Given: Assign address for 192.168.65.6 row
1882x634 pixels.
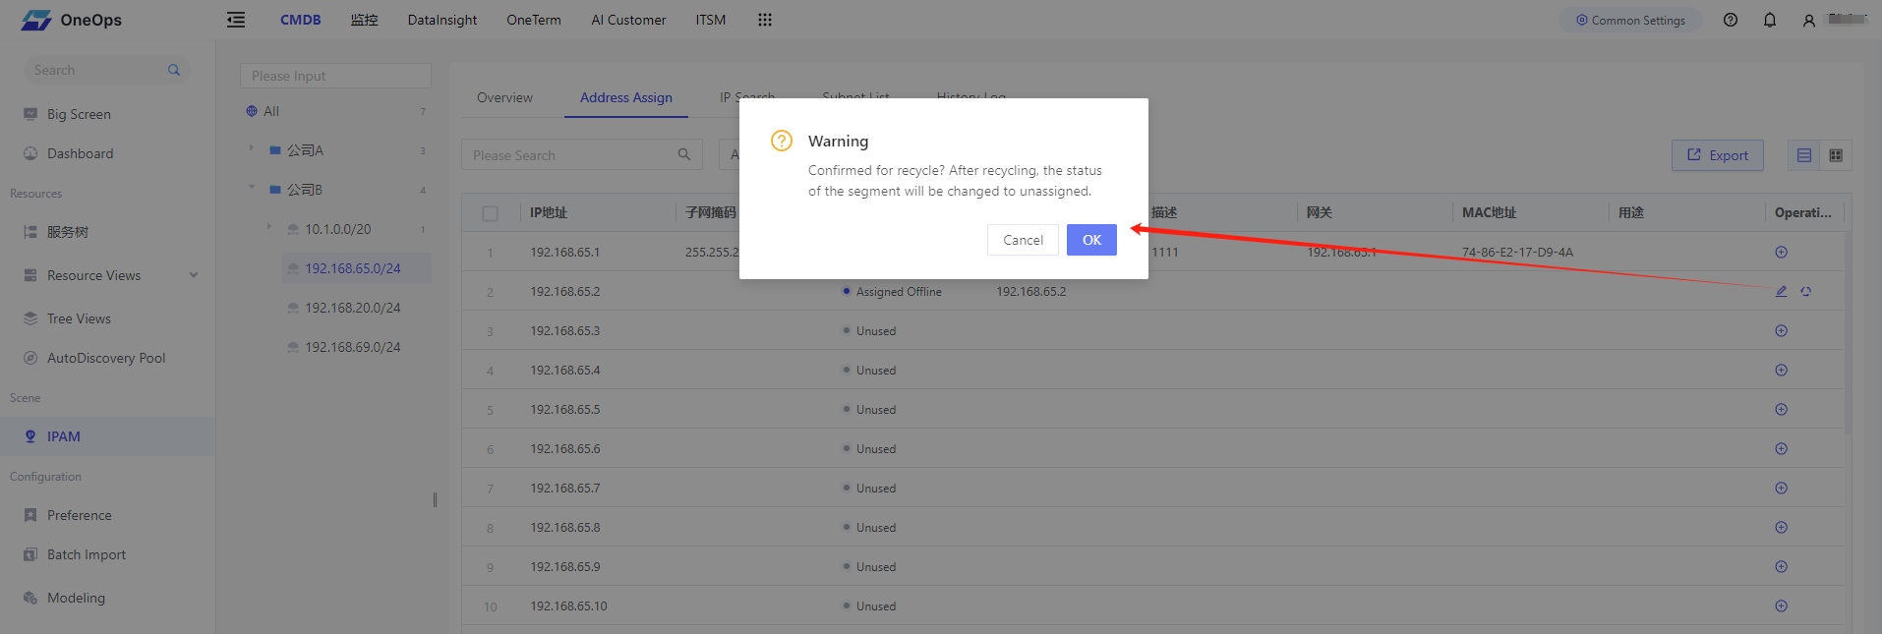Looking at the screenshot, I should (1781, 449).
